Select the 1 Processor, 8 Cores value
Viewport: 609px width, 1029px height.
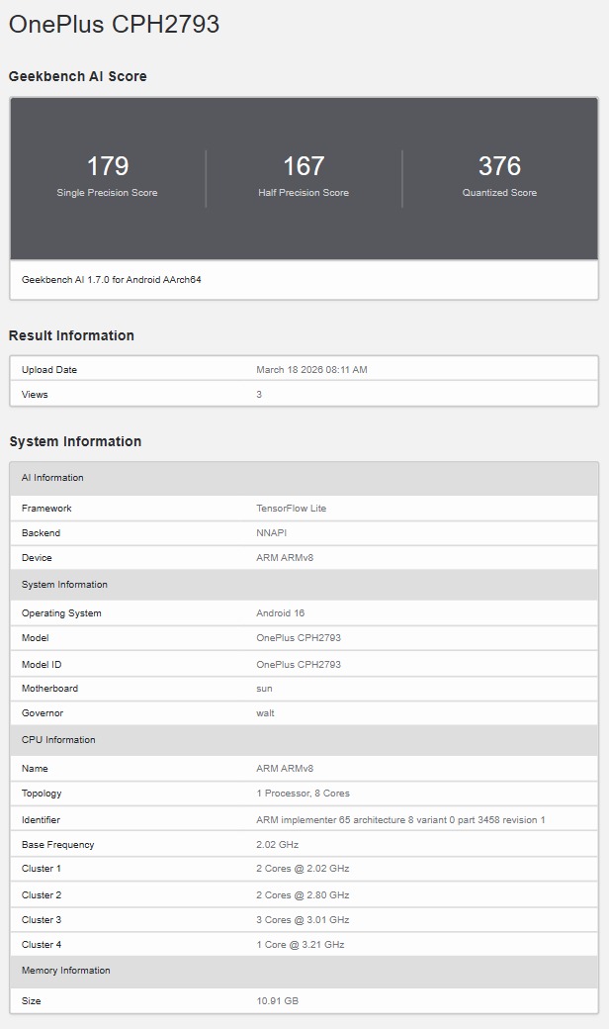click(x=303, y=794)
